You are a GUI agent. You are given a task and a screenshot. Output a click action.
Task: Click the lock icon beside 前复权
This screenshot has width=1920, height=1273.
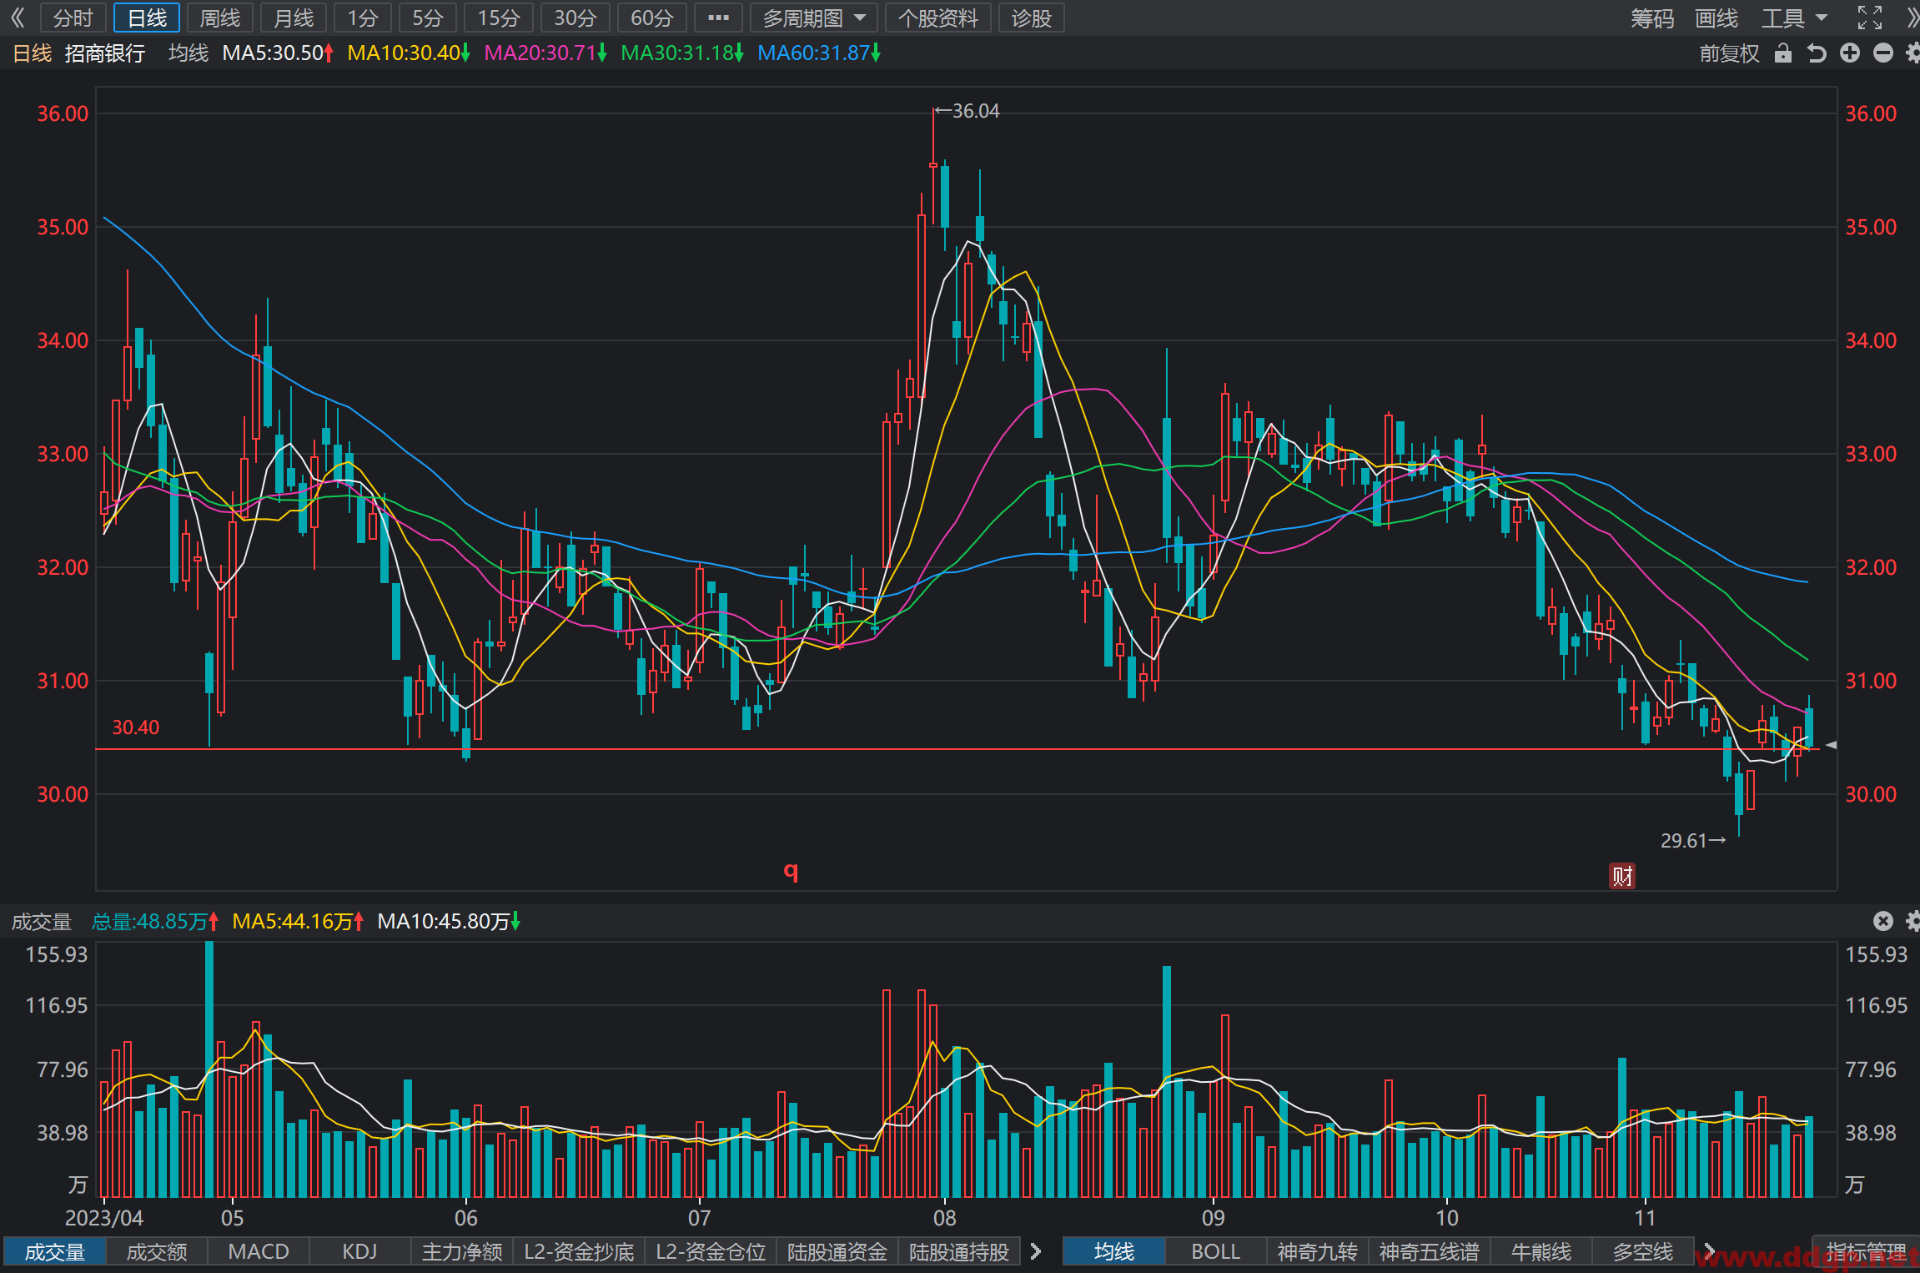point(1782,53)
